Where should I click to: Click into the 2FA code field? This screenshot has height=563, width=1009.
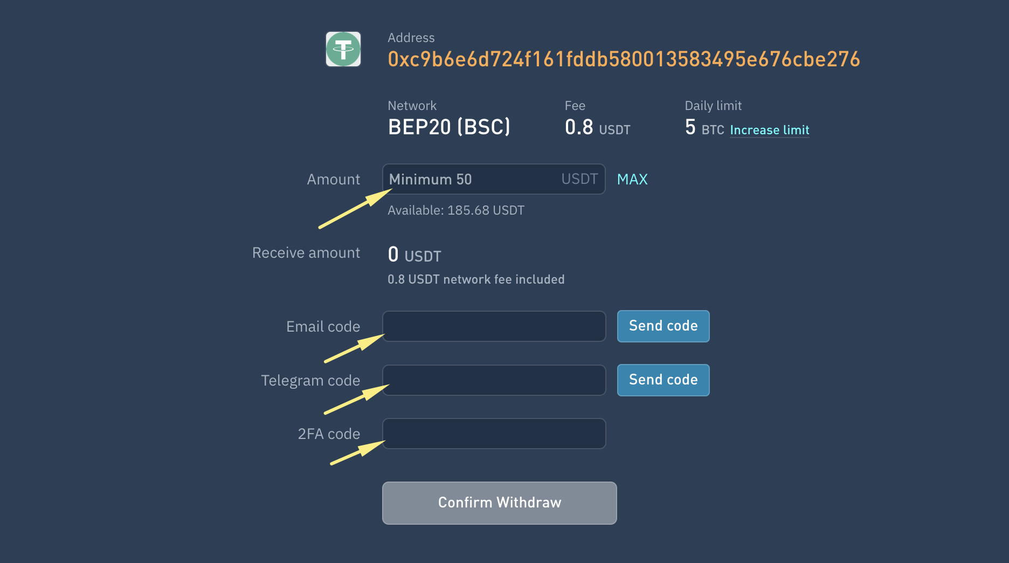494,434
